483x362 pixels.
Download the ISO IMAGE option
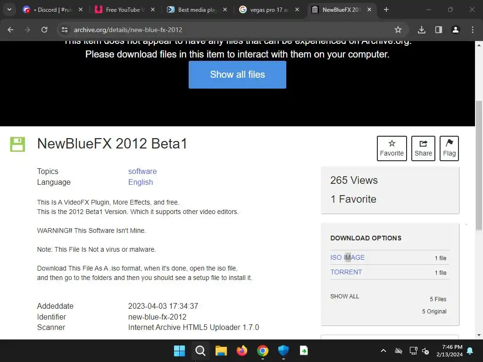click(x=348, y=257)
